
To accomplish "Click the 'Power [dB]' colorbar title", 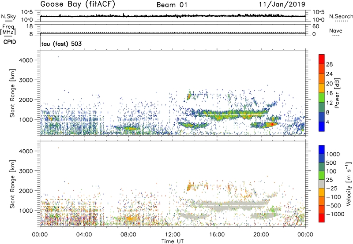I will [337, 93].
